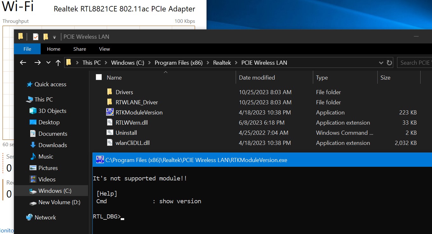Click the RTKModuleVersion console title icon
This screenshot has width=432, height=234.
pyautogui.click(x=100, y=160)
